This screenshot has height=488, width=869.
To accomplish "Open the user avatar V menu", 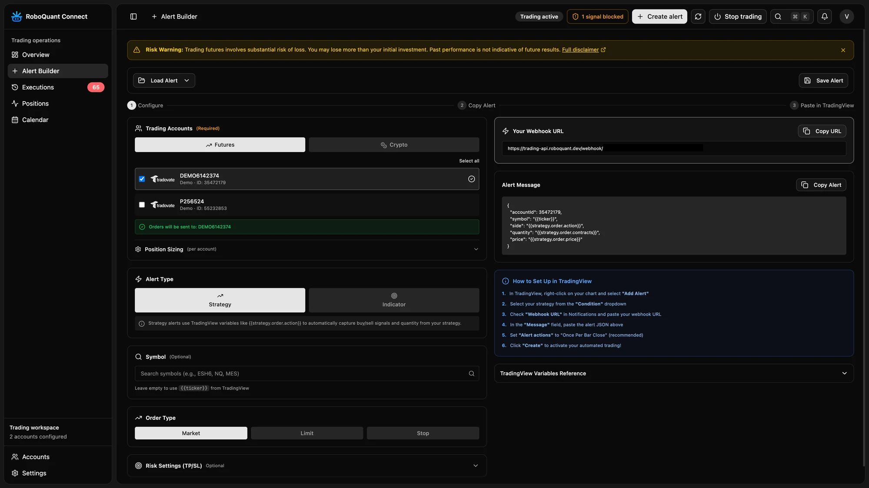I will coord(847,16).
